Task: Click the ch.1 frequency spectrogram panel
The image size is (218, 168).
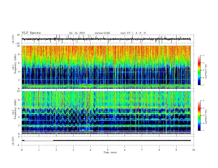Action: (106, 67)
